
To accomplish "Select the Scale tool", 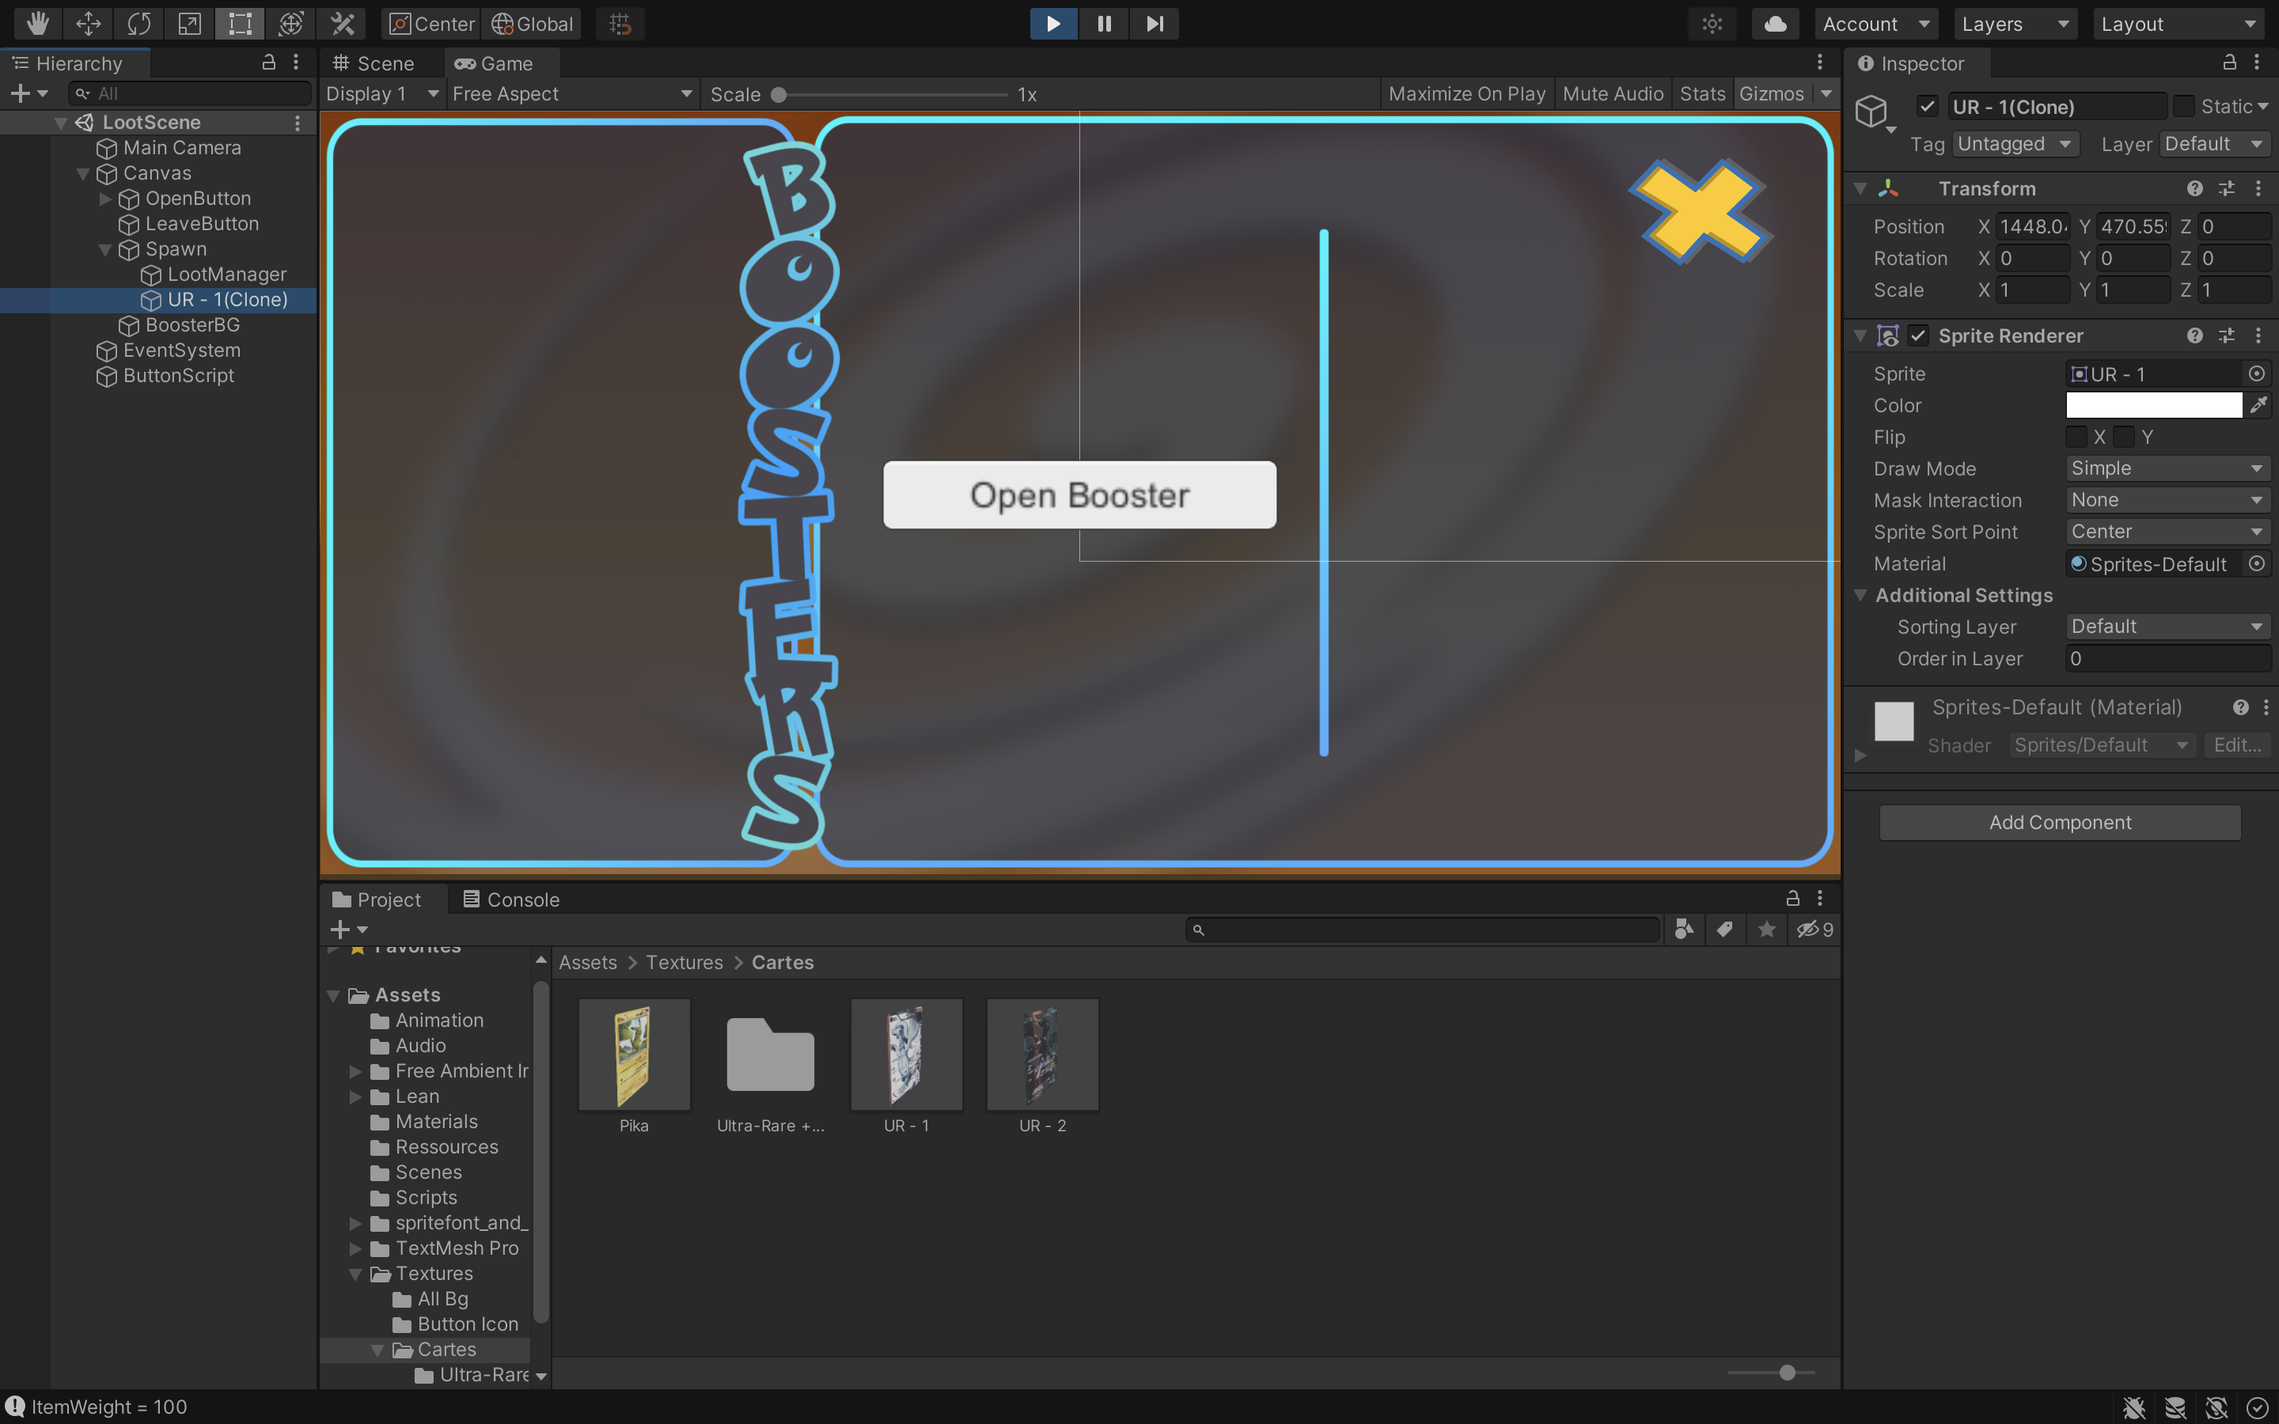I will coord(189,24).
